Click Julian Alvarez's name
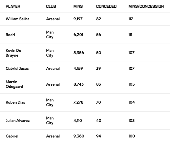This screenshot has width=170, height=143. point(18,121)
